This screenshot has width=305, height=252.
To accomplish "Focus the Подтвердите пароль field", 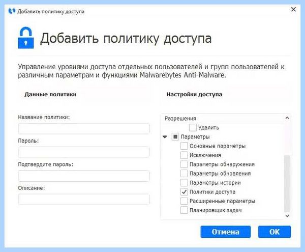I will [x=84, y=176].
